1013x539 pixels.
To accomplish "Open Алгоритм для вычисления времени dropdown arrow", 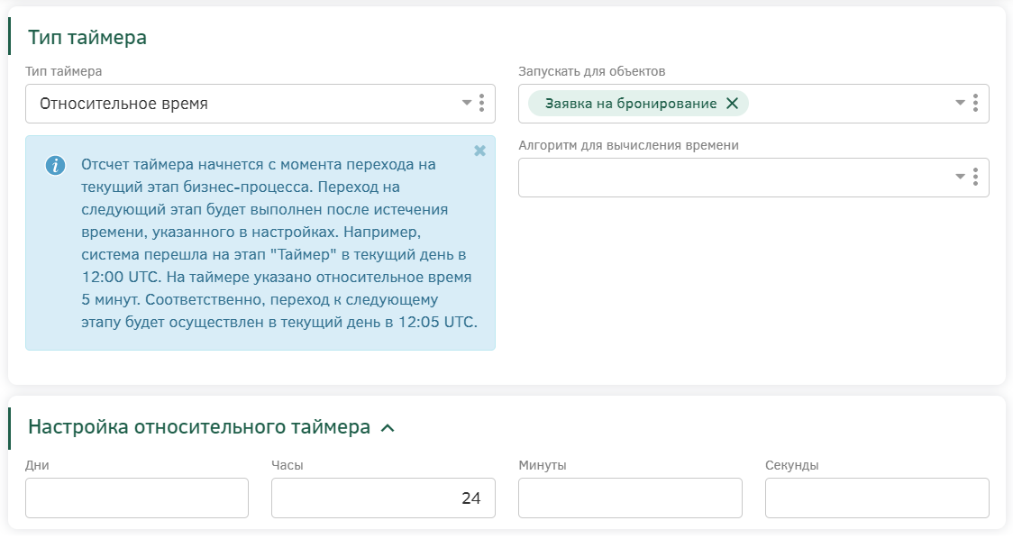I will (x=960, y=177).
